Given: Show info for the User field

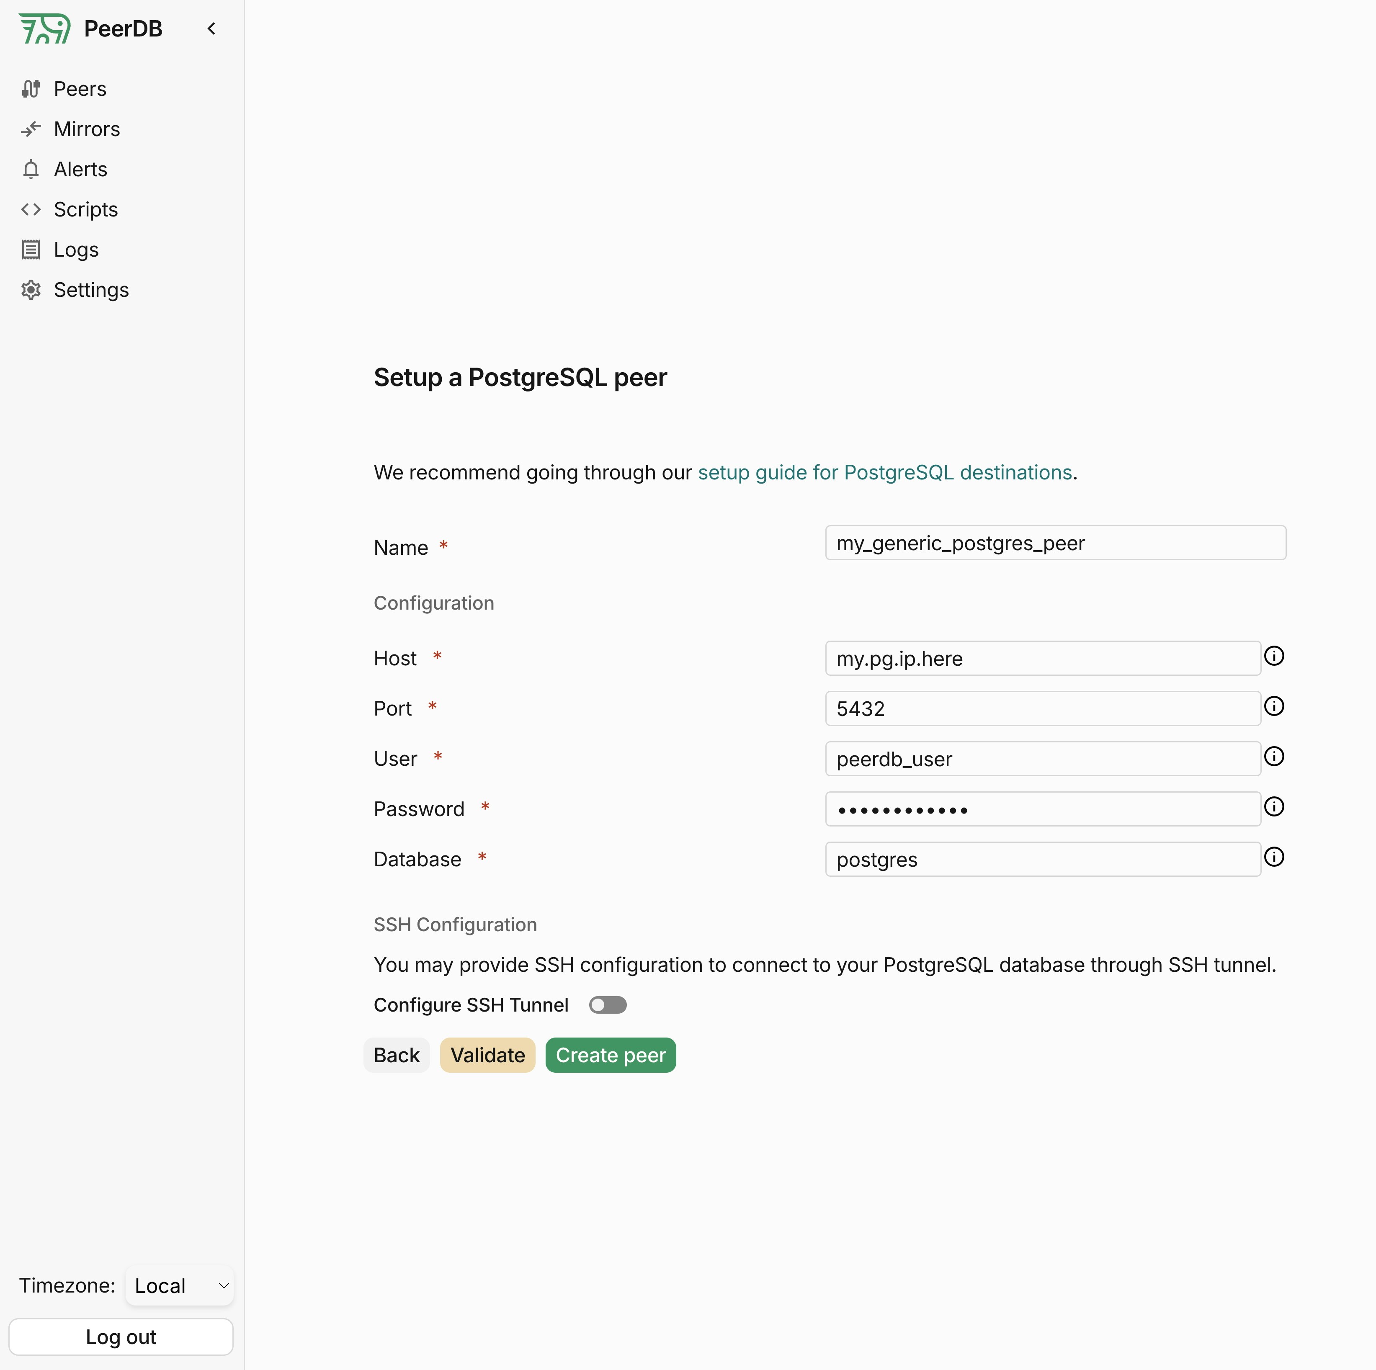Looking at the screenshot, I should click(x=1273, y=756).
